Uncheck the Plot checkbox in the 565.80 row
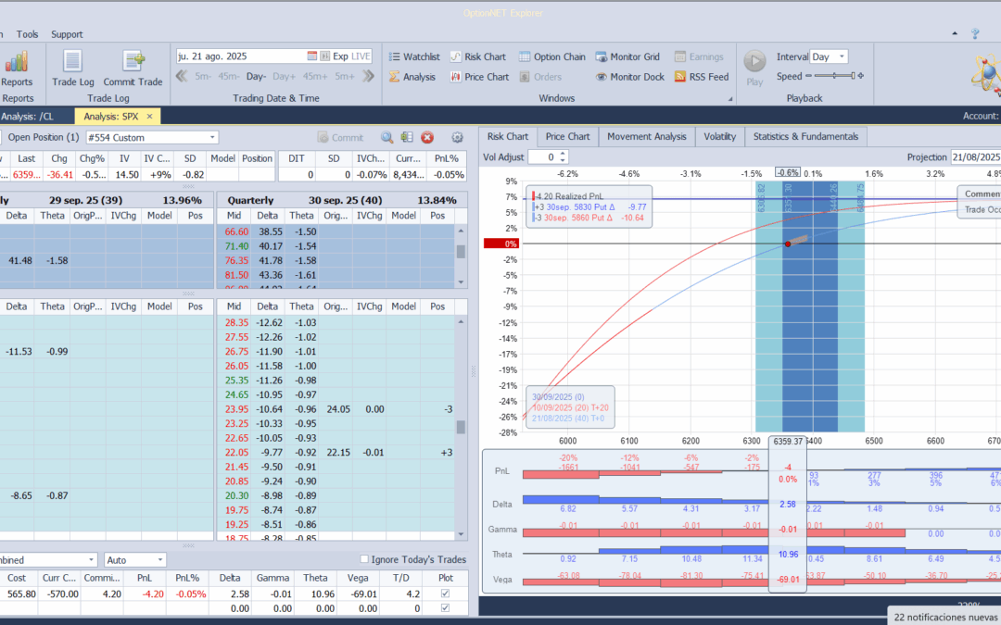Image resolution: width=1001 pixels, height=625 pixels. (x=446, y=594)
